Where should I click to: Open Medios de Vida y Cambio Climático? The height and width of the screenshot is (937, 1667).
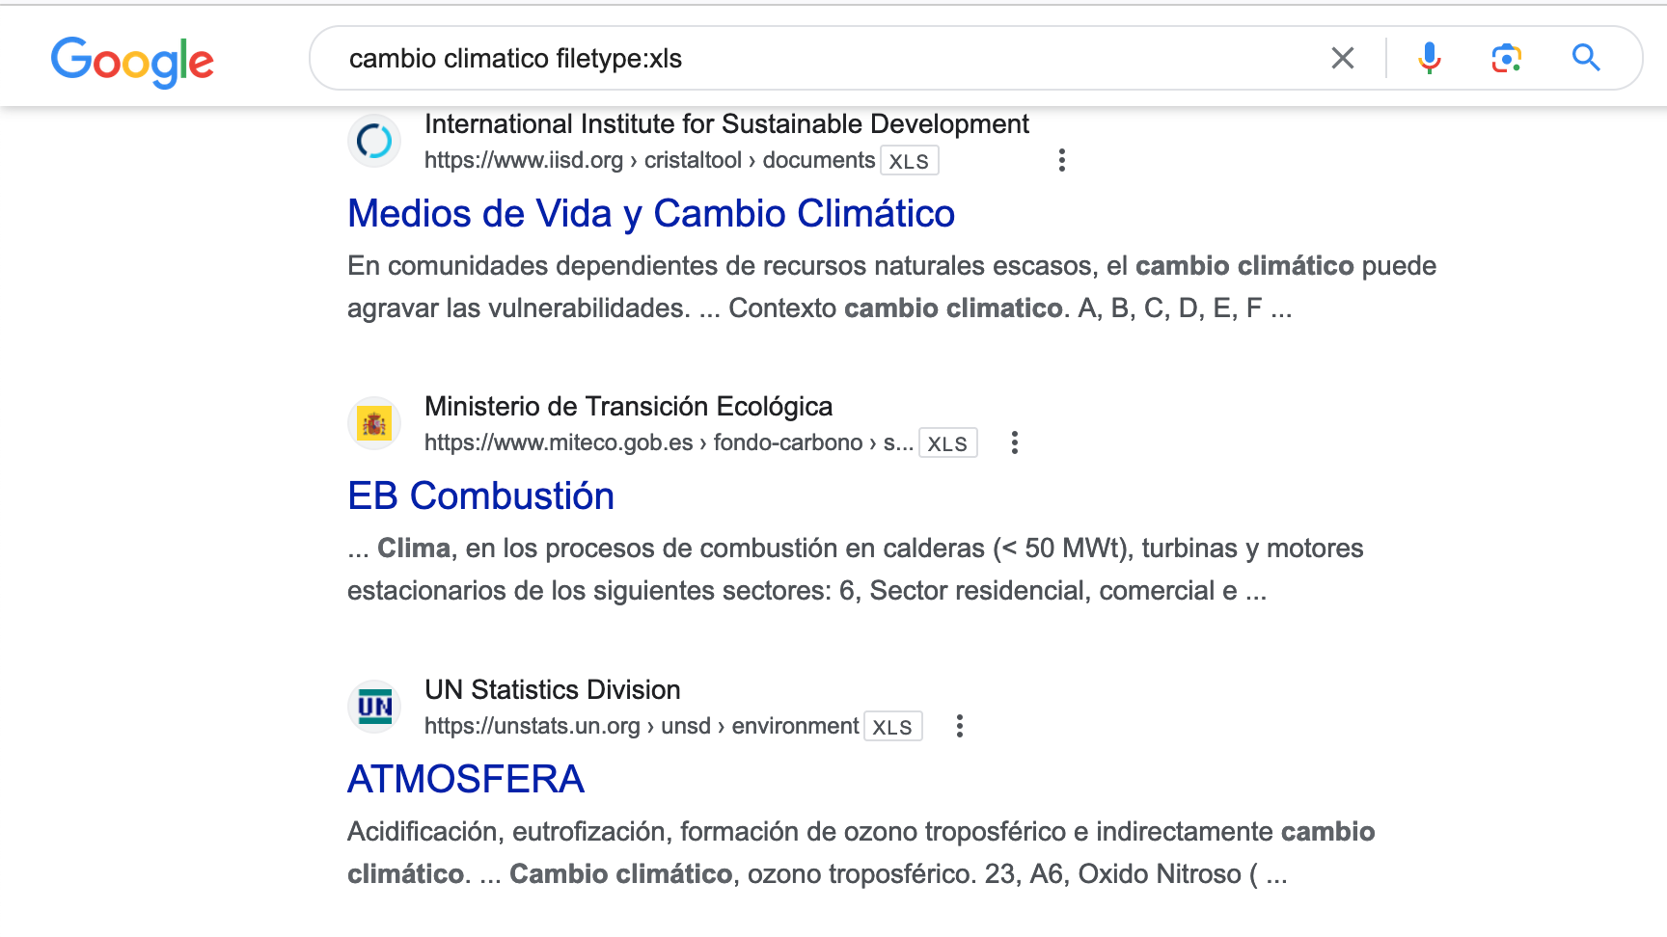coord(651,214)
